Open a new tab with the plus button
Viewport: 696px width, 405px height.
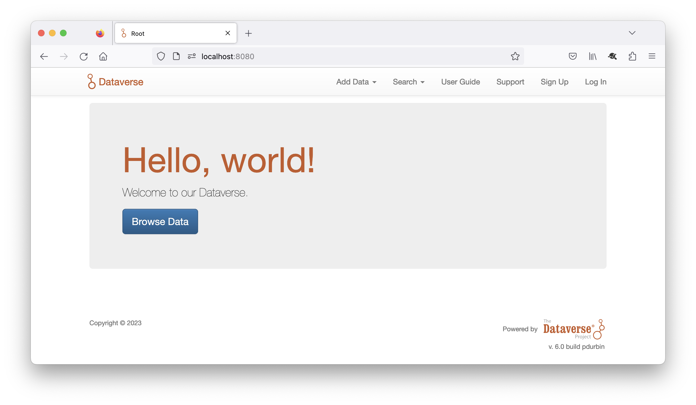click(248, 33)
